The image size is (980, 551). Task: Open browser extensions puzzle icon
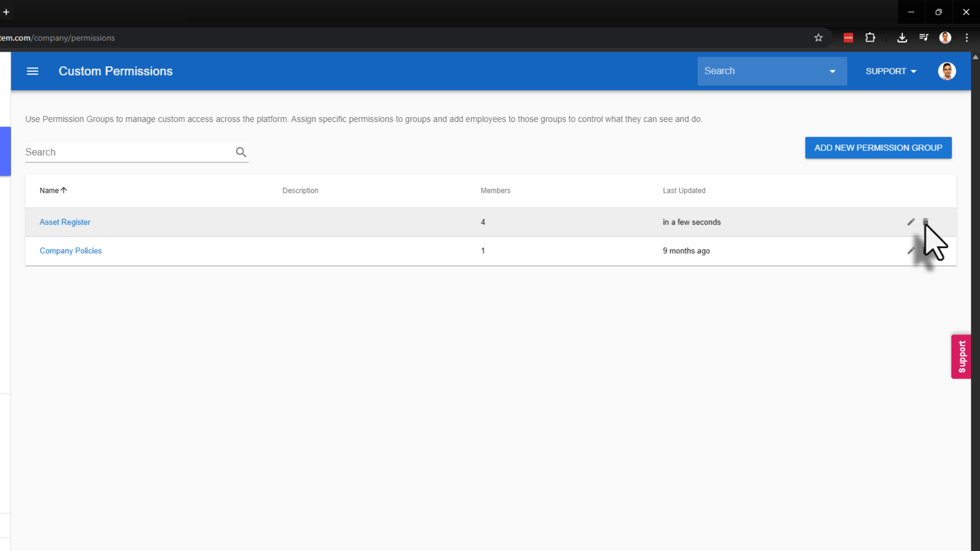click(x=870, y=38)
